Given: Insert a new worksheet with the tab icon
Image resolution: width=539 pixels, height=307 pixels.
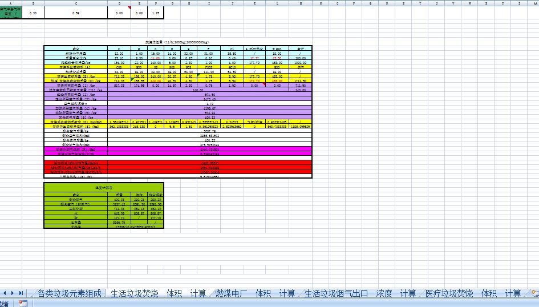Looking at the screenshot, I should click(x=535, y=293).
